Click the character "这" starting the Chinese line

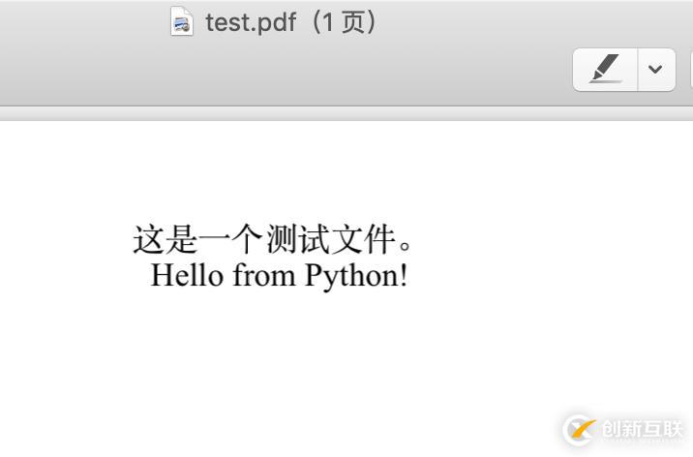click(x=149, y=239)
